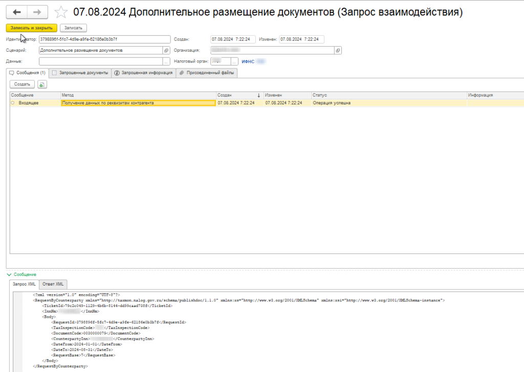Click the TaxInspectionCode line in the XML
The image size is (524, 372).
[100, 328]
